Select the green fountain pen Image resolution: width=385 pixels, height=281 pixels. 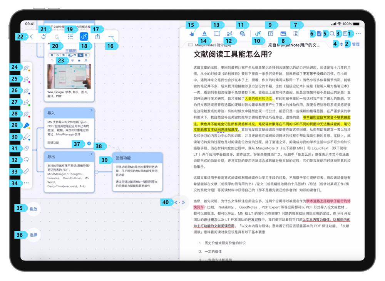[27, 102]
